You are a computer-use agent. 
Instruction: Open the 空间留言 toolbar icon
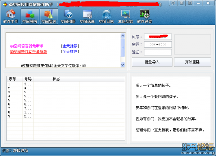tap(49, 17)
